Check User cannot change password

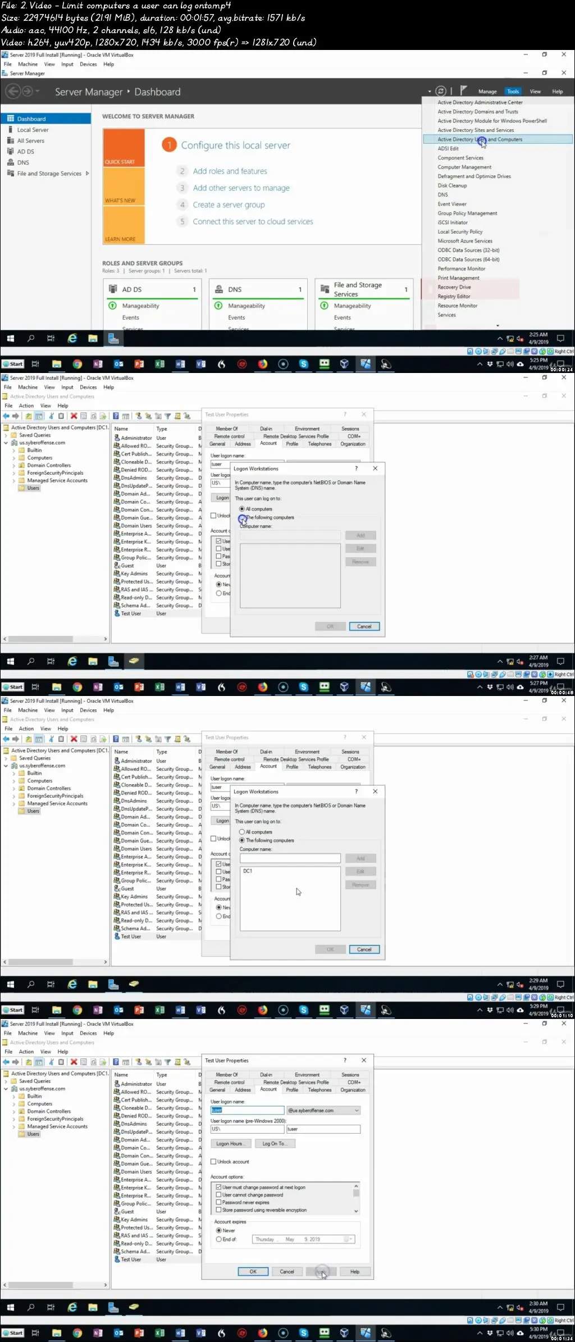(x=219, y=1195)
